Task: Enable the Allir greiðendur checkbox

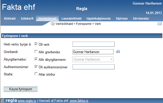Action: [x=36, y=52]
